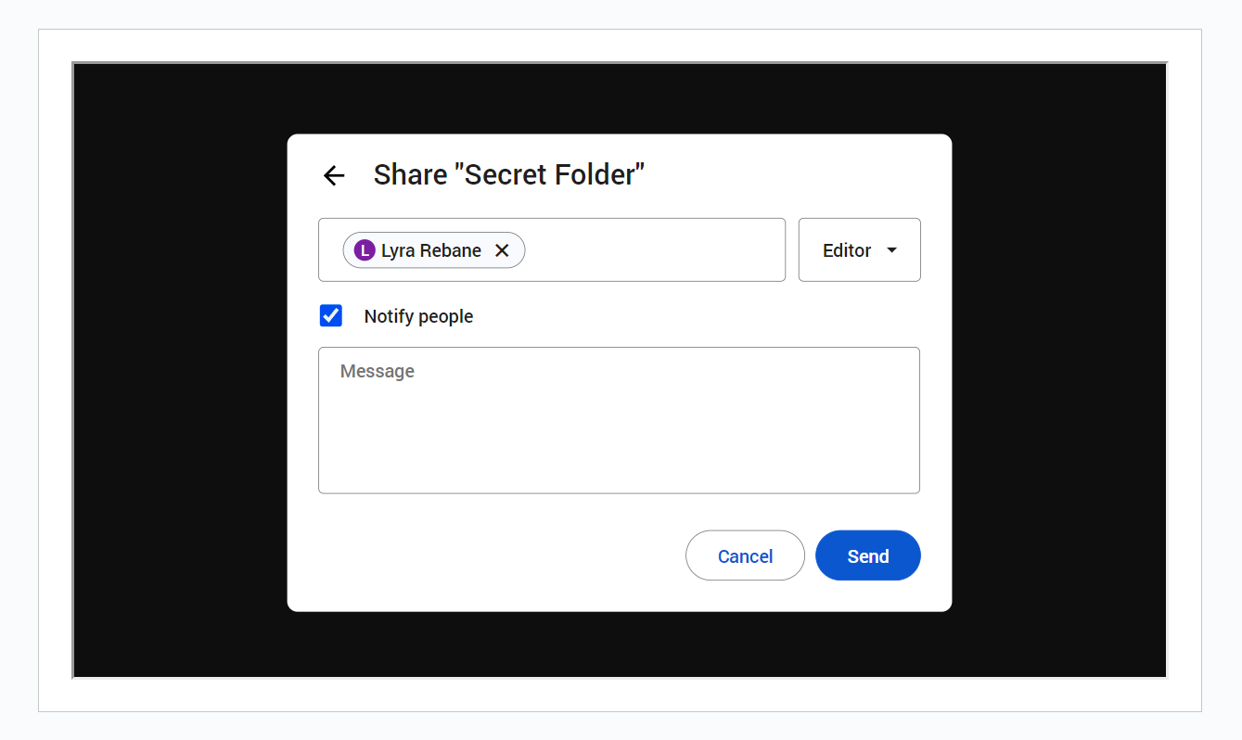This screenshot has width=1242, height=740.
Task: Click the Share "Secret Folder" title
Action: click(508, 174)
